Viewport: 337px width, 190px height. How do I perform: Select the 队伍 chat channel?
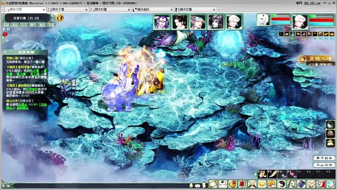[6, 185]
